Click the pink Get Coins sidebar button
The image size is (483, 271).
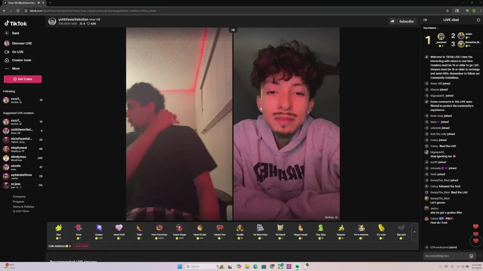click(23, 79)
